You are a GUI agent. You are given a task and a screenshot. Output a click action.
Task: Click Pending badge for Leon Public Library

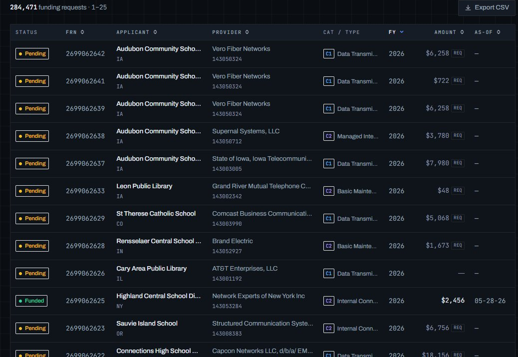pos(32,191)
